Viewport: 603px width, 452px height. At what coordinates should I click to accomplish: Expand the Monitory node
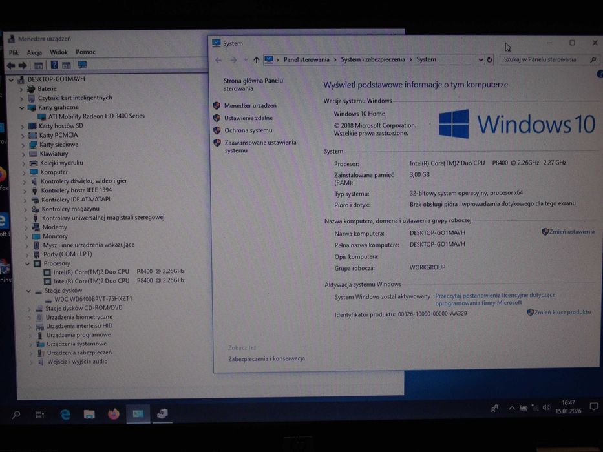click(x=26, y=236)
